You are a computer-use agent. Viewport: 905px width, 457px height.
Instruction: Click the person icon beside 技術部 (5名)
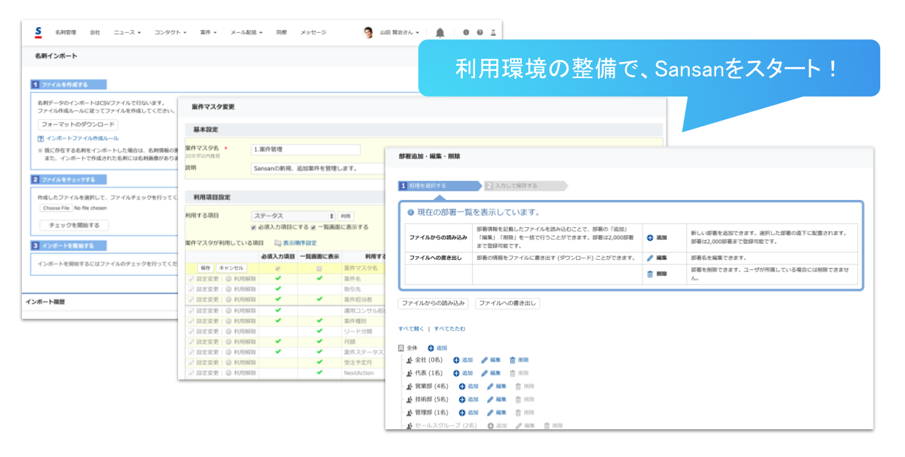tap(409, 399)
